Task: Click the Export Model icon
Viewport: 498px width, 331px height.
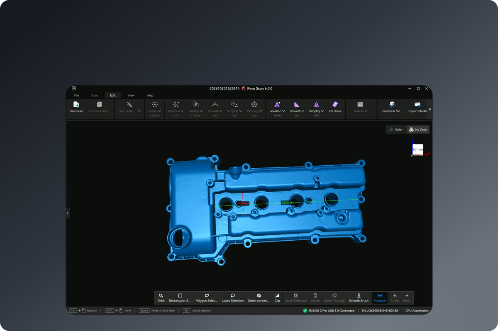Action: (x=417, y=104)
